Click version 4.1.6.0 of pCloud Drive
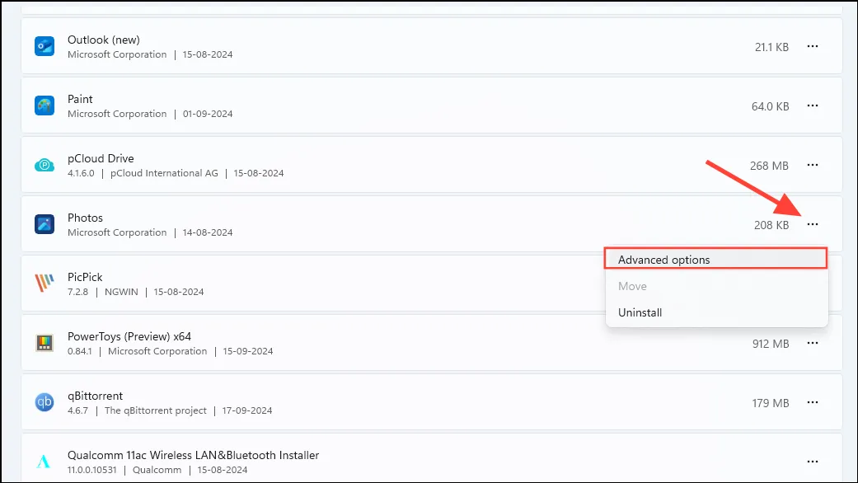Viewport: 858px width, 483px height. click(x=81, y=173)
